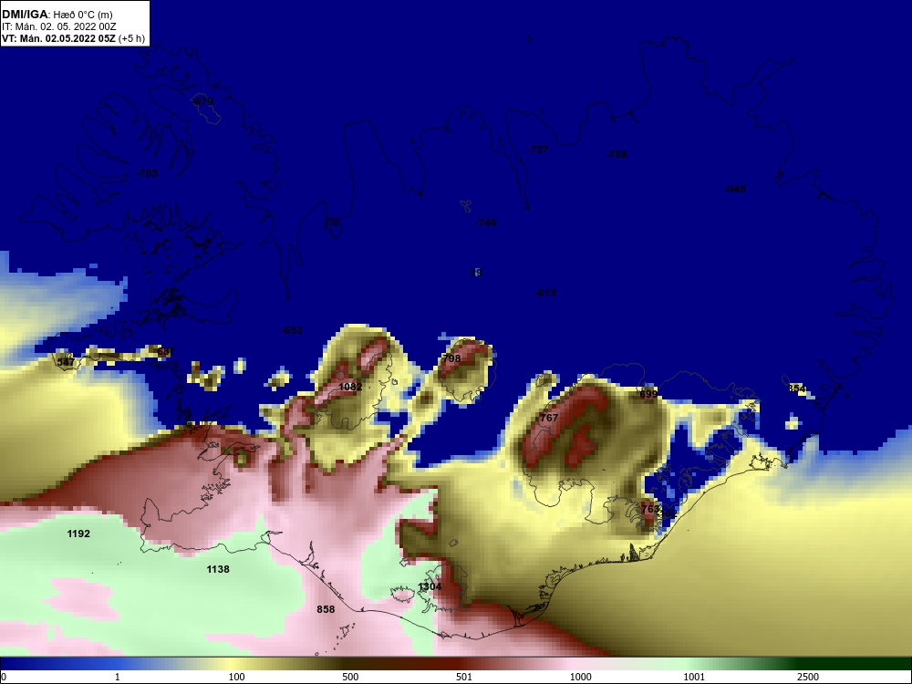
Task: Click the map value '1138'
Action: [x=218, y=569]
